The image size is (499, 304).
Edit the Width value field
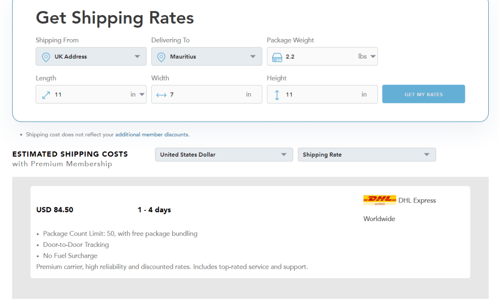point(205,95)
